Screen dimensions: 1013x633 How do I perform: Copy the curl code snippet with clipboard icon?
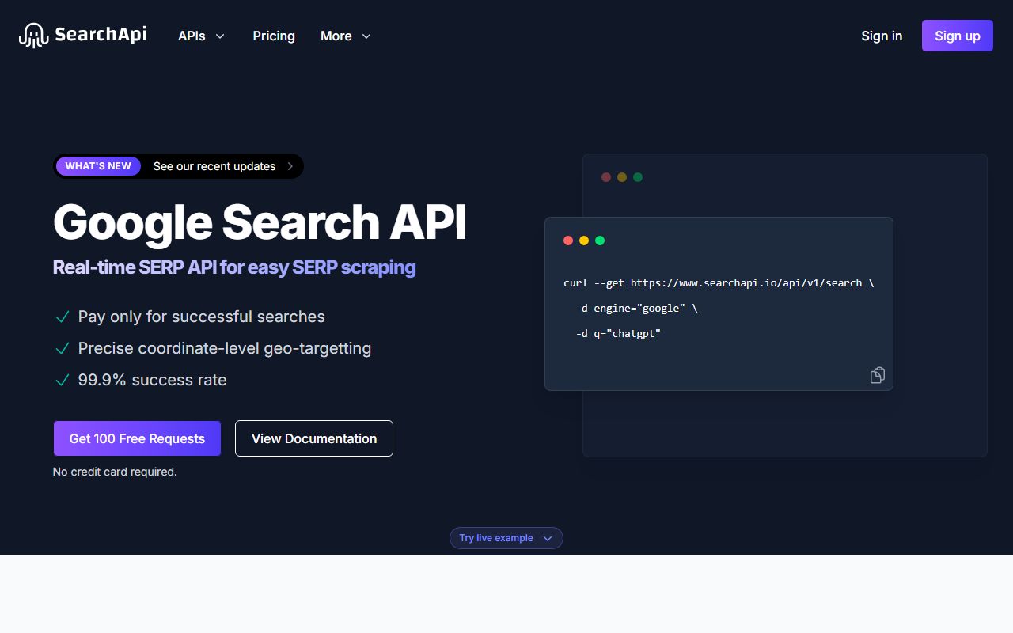click(x=877, y=375)
